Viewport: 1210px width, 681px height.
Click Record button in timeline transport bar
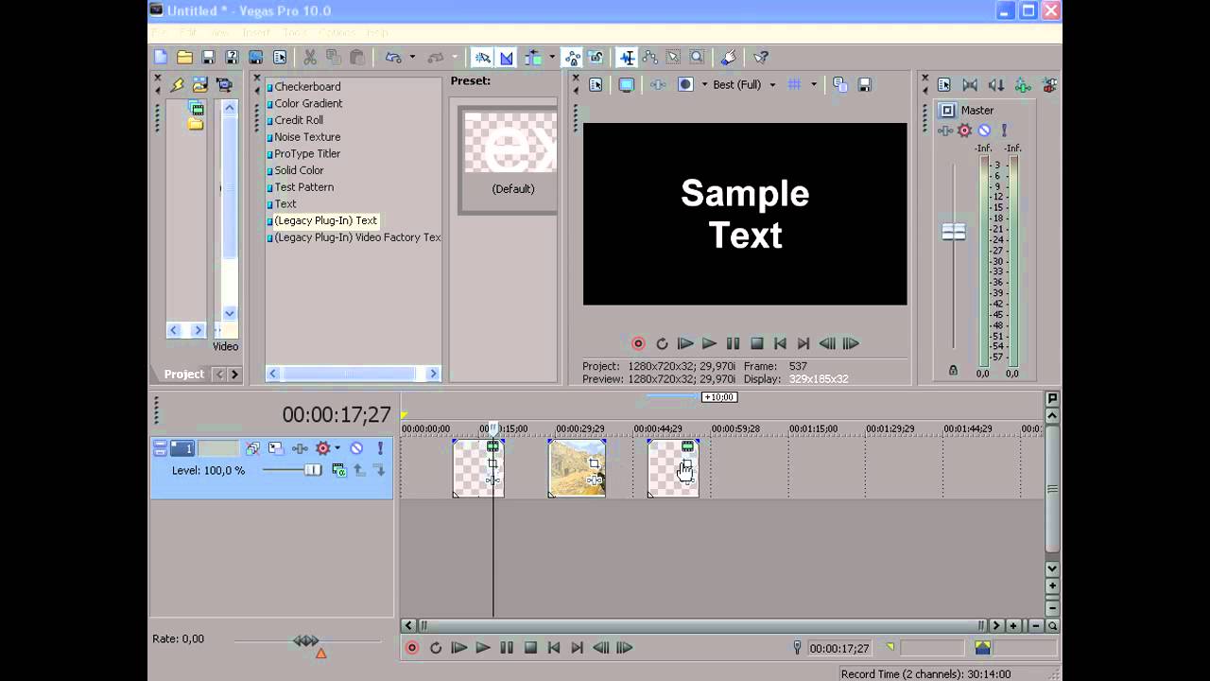(411, 648)
